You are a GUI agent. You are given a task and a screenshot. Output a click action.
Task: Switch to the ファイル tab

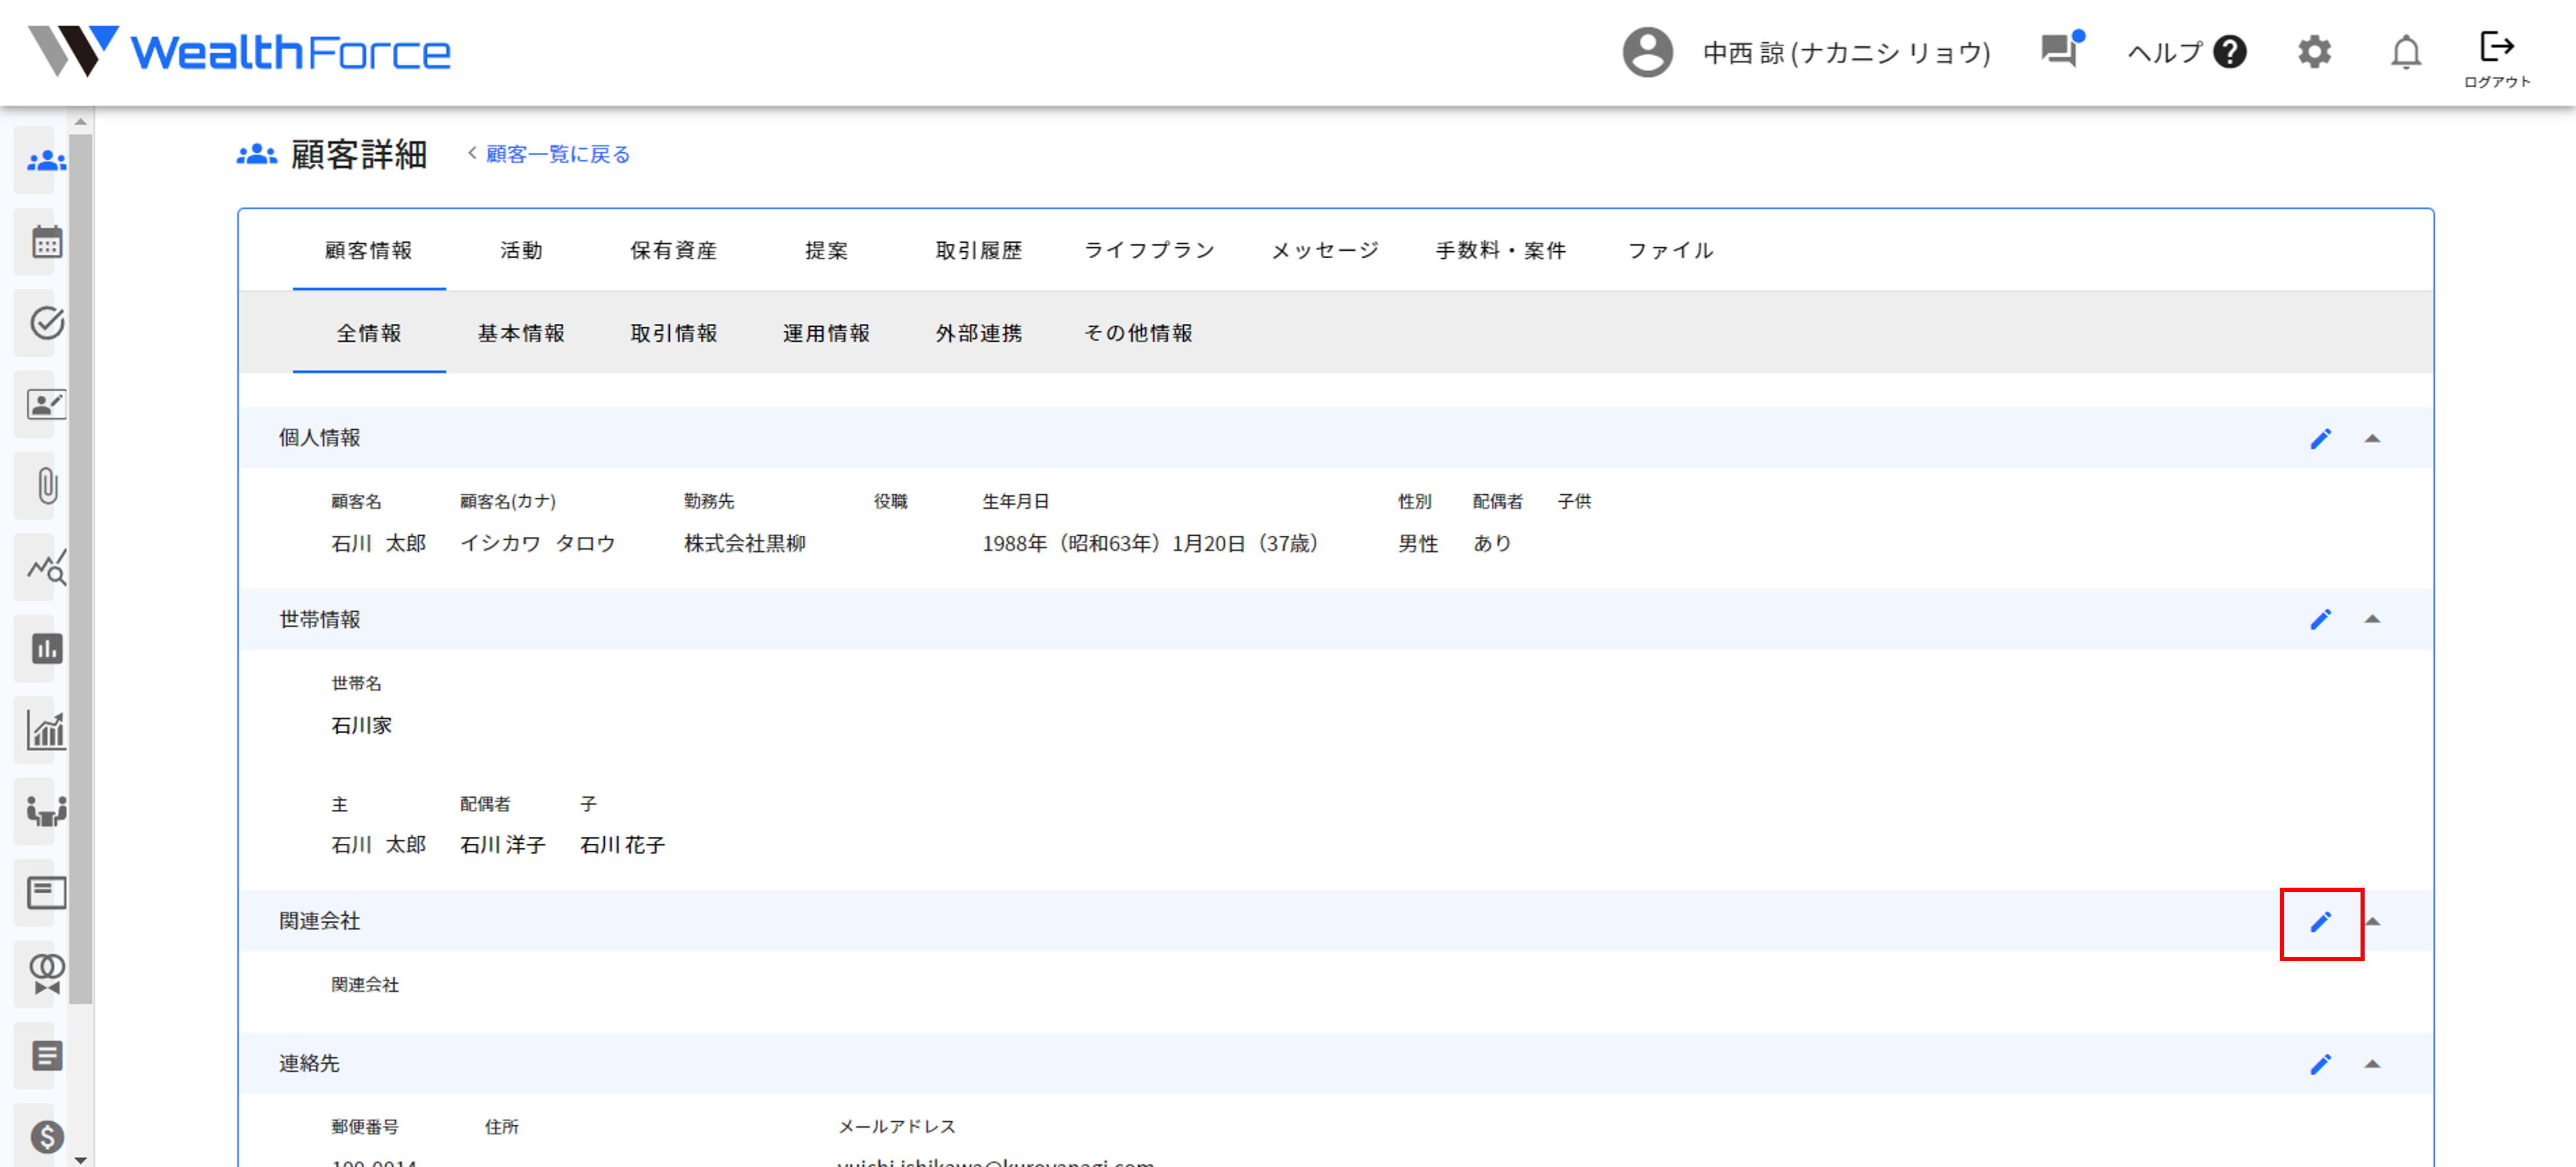[x=1671, y=250]
